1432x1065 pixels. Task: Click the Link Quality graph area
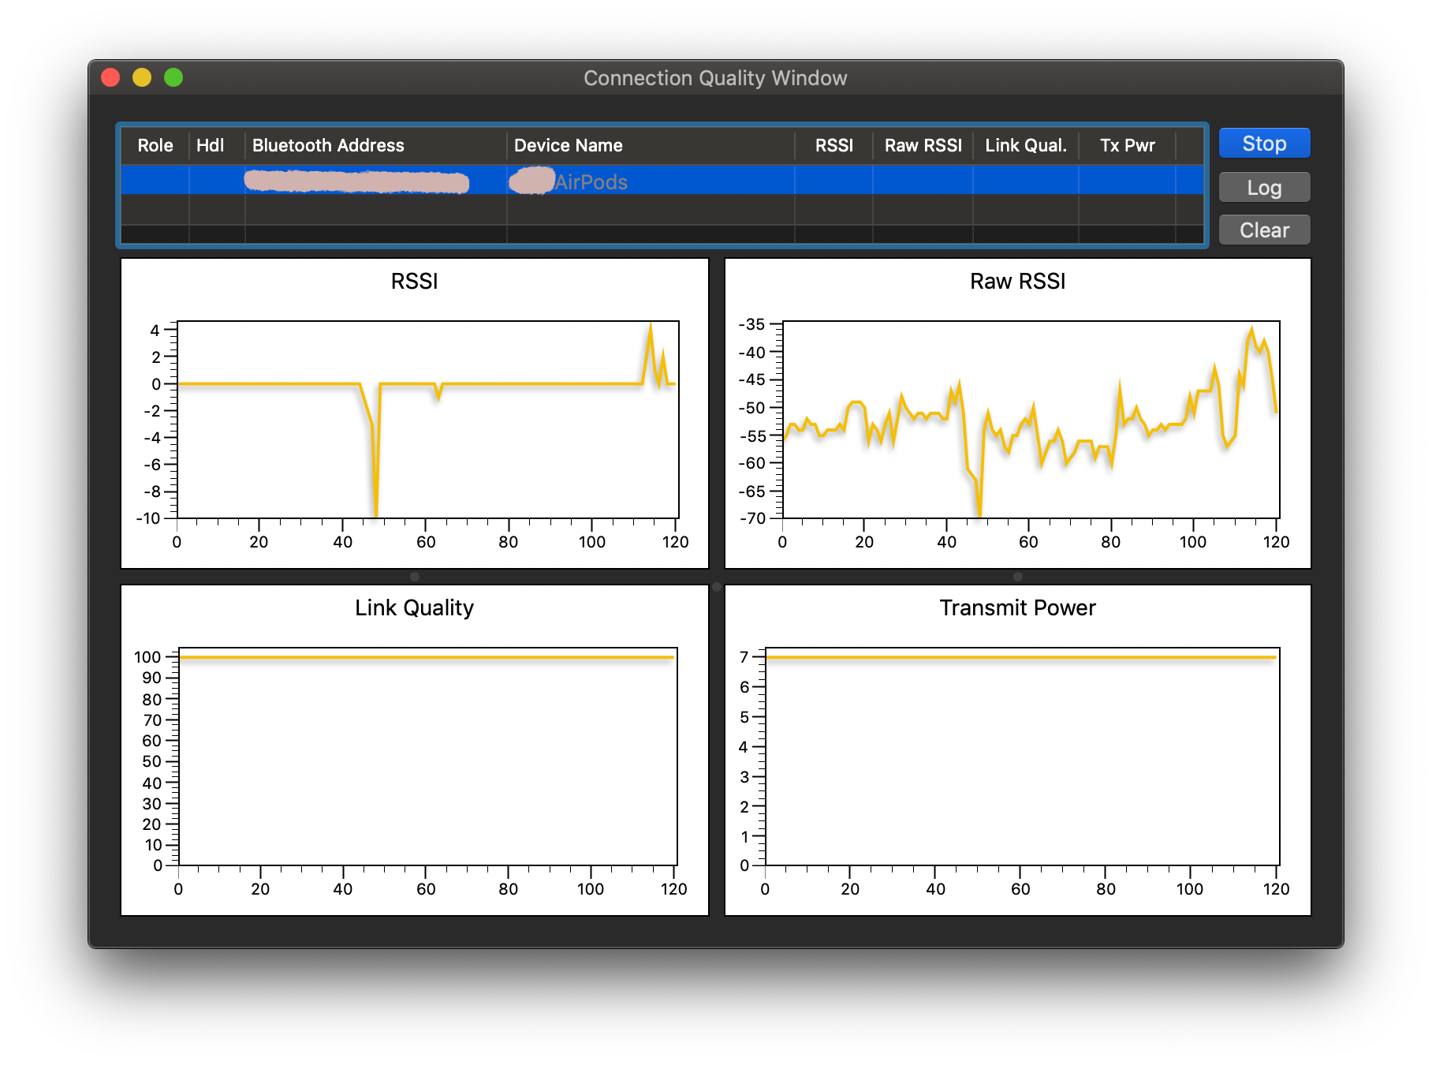427,757
